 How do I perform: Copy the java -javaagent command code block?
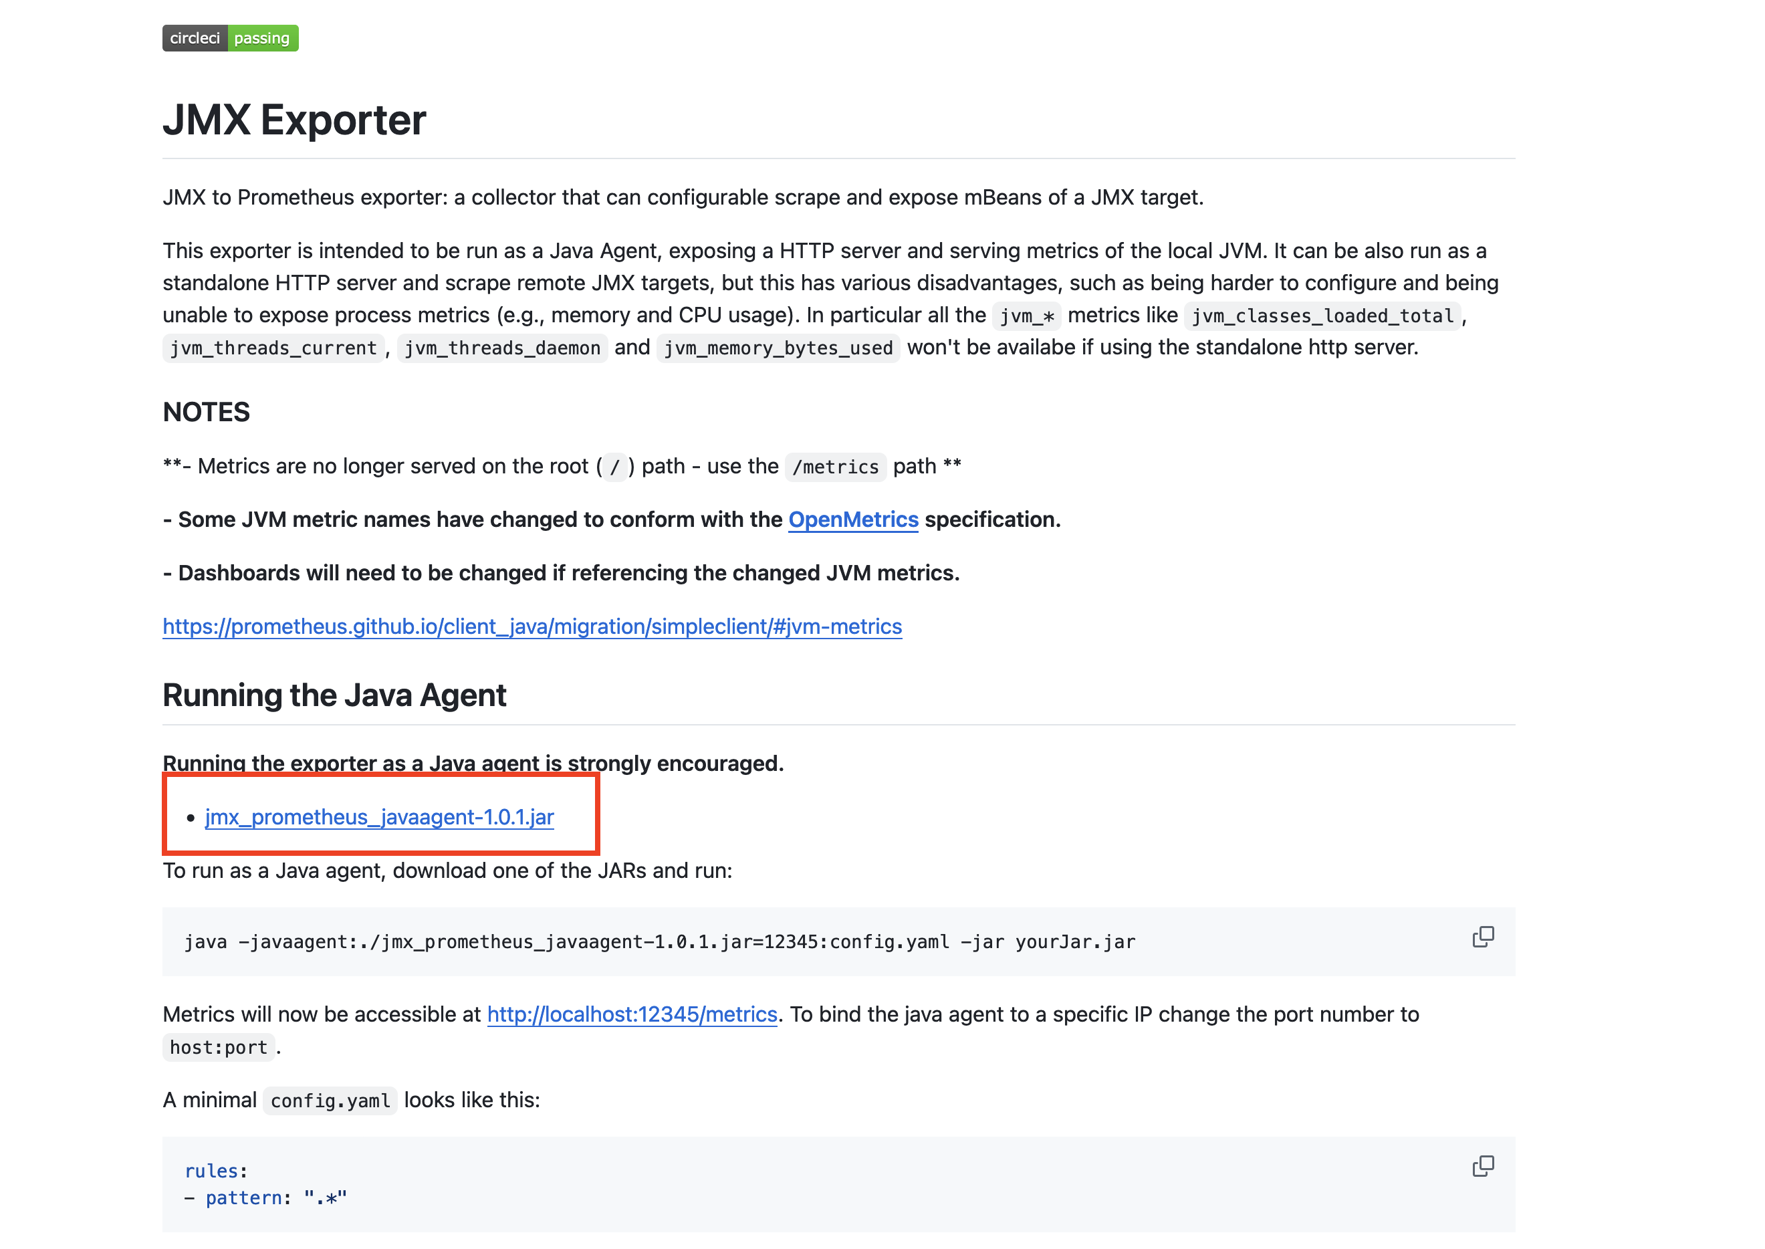pyautogui.click(x=1482, y=937)
